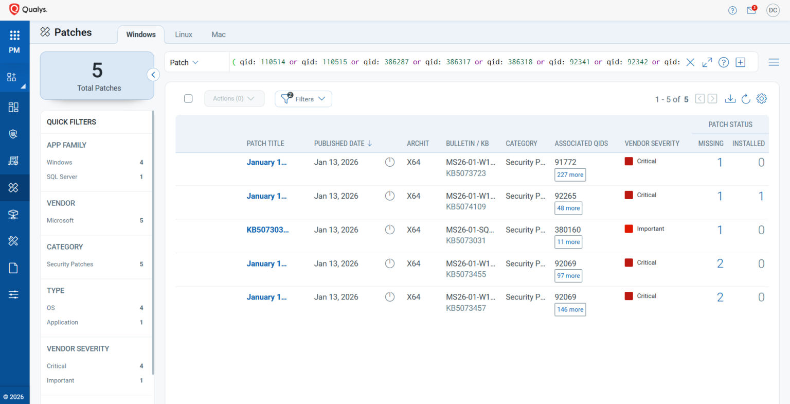Expand the Filters dropdown
The image size is (790, 404).
(303, 99)
